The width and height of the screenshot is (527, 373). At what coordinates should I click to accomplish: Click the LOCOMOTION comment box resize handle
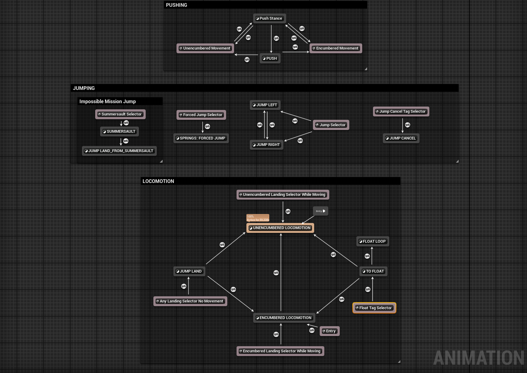coord(399,362)
